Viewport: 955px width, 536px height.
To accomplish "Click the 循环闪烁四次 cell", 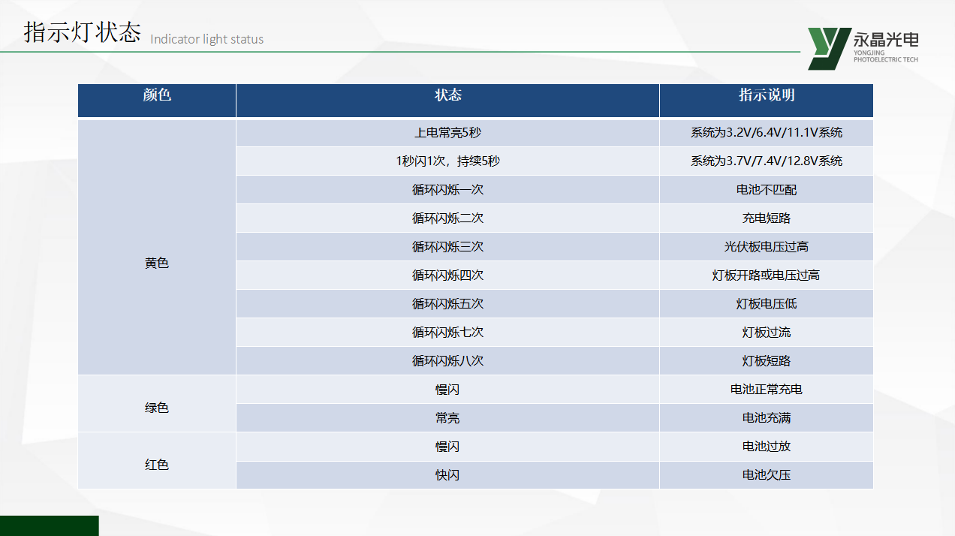I will coord(447,276).
